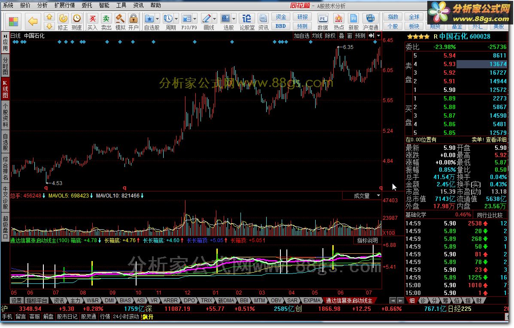Select the 通达信暴涨启动线主 indicator tab

(349, 300)
